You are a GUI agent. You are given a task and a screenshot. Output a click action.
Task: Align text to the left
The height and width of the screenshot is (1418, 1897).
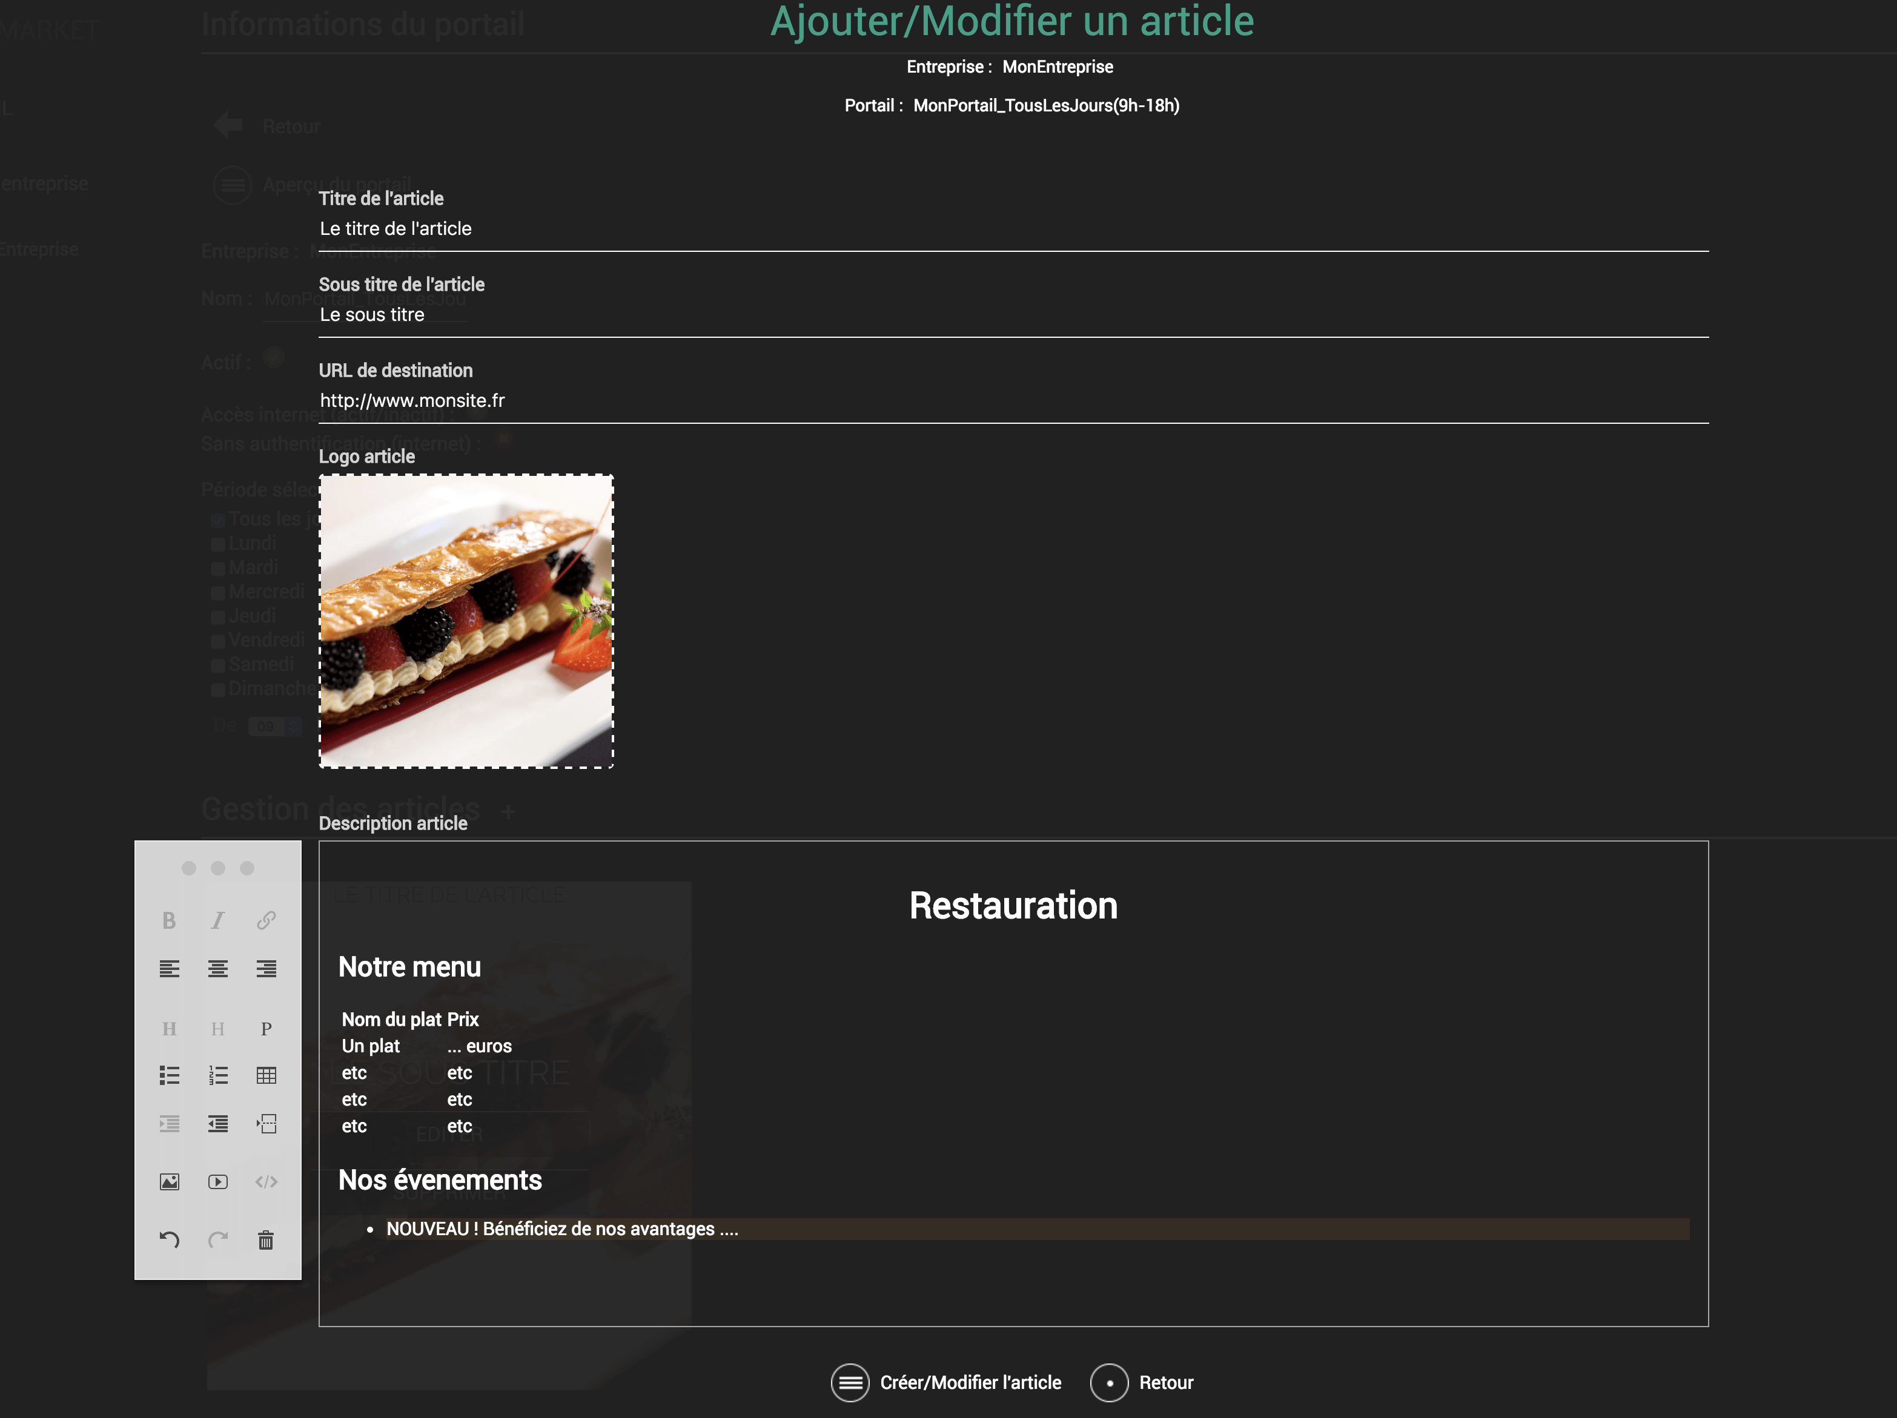coord(169,969)
